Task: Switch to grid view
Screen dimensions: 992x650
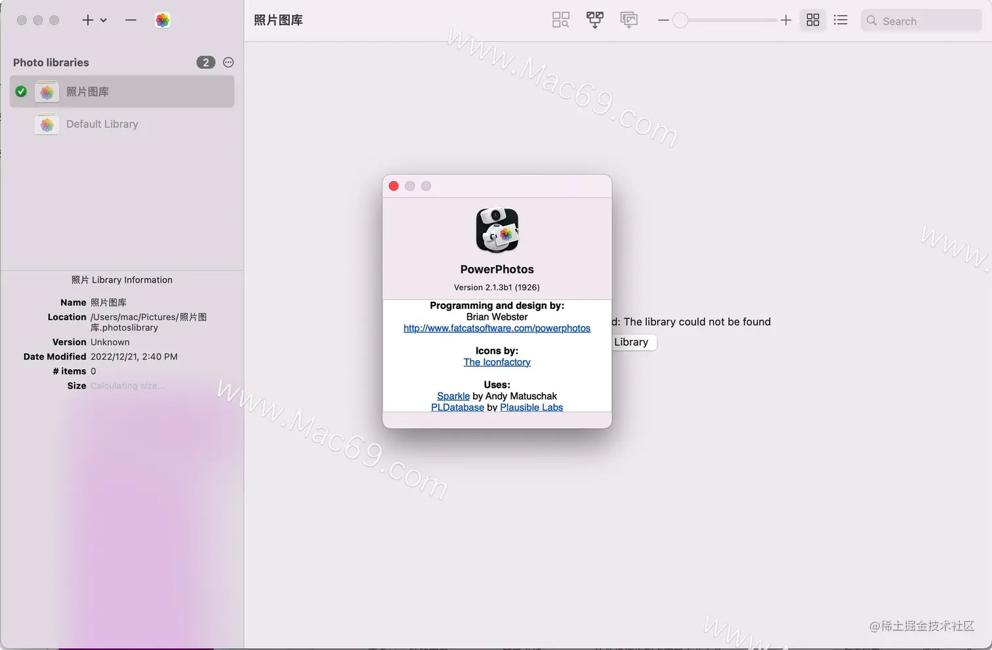Action: pyautogui.click(x=813, y=20)
